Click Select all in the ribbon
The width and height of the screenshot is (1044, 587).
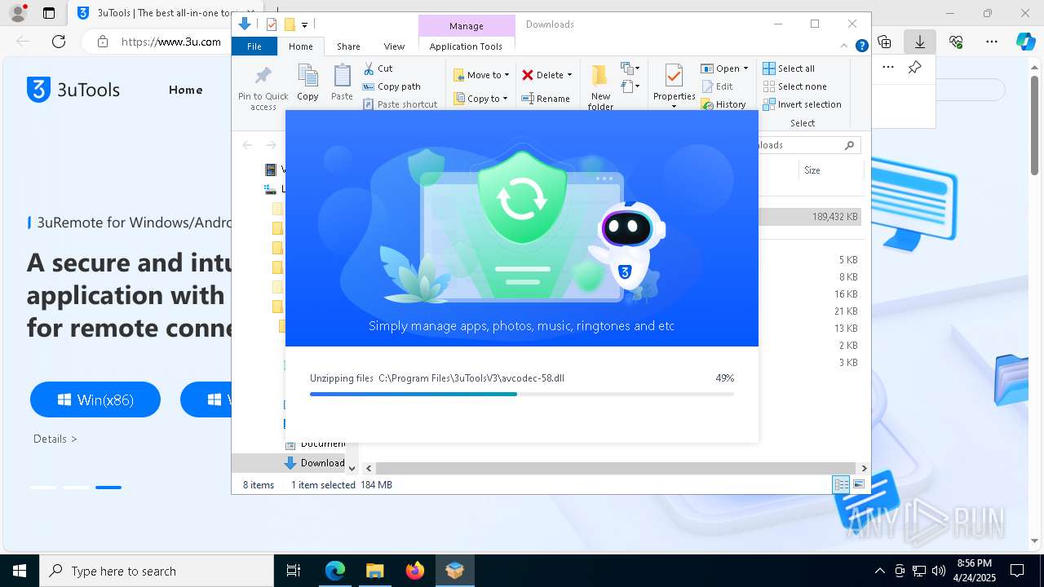[789, 68]
